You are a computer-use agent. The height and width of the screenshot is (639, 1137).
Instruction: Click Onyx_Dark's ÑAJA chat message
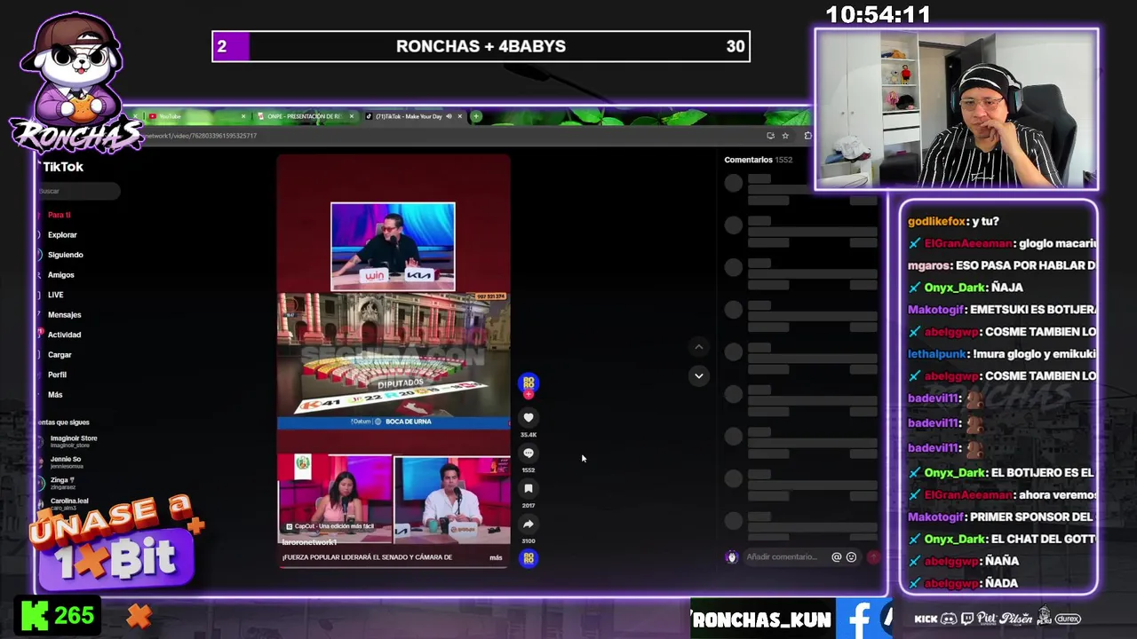(x=966, y=288)
